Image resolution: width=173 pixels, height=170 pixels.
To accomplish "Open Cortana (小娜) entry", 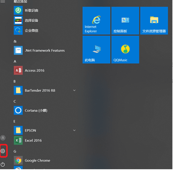I will pyautogui.click(x=45, y=111).
